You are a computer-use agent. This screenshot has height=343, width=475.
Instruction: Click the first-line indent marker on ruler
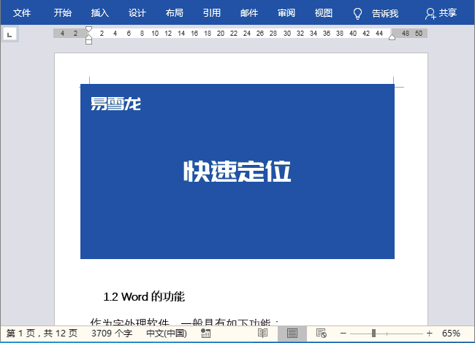click(88, 29)
